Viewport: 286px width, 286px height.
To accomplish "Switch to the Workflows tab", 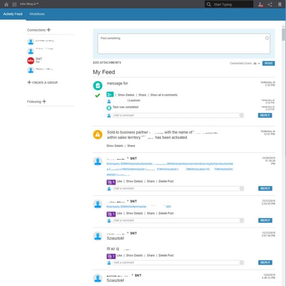I will pos(37,14).
